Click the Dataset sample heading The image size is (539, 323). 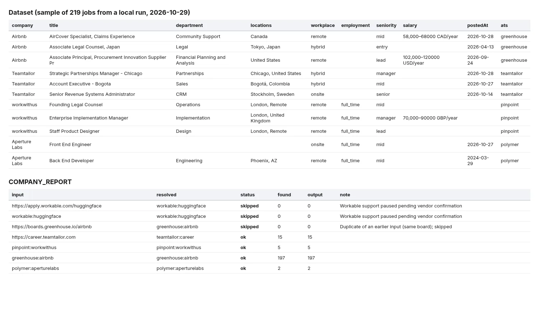tap(99, 13)
